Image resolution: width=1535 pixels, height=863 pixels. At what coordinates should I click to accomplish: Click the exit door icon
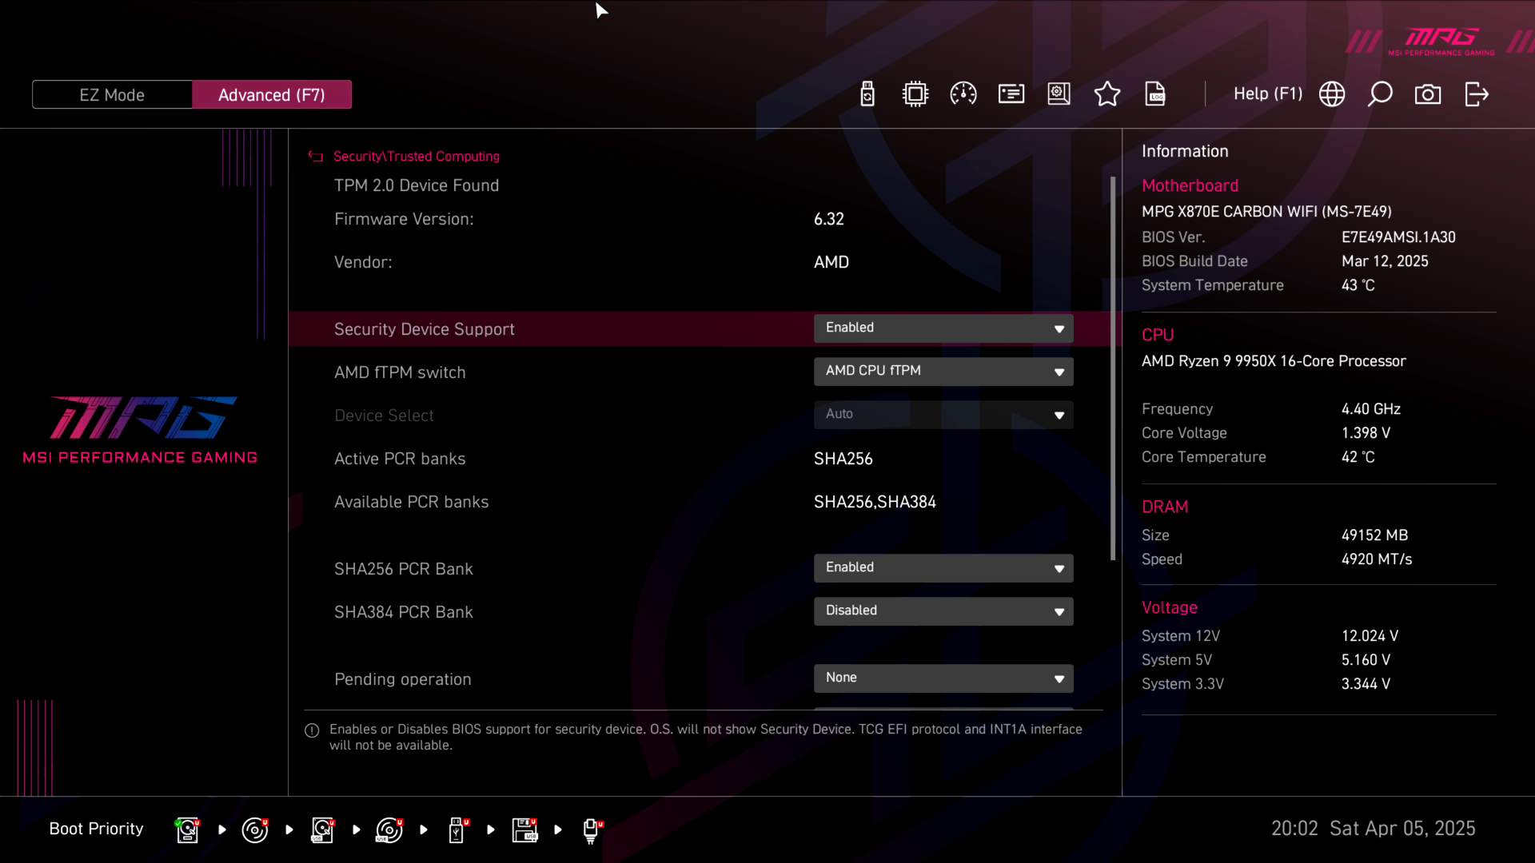pyautogui.click(x=1477, y=94)
